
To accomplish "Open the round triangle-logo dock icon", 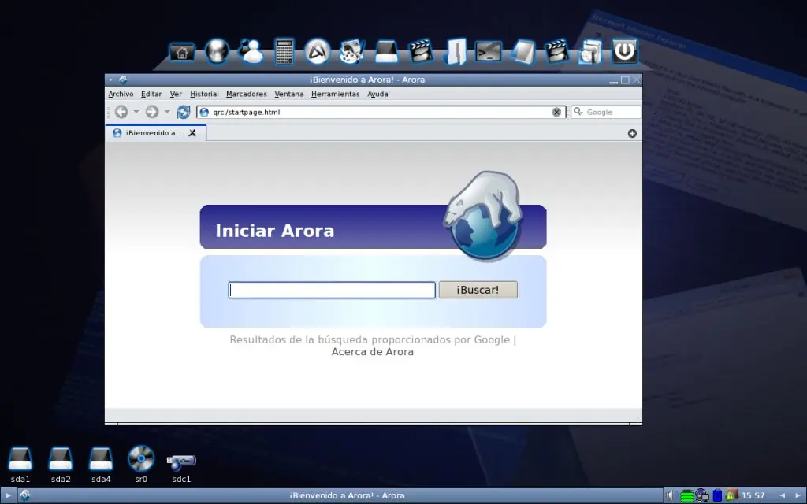I will (x=317, y=51).
